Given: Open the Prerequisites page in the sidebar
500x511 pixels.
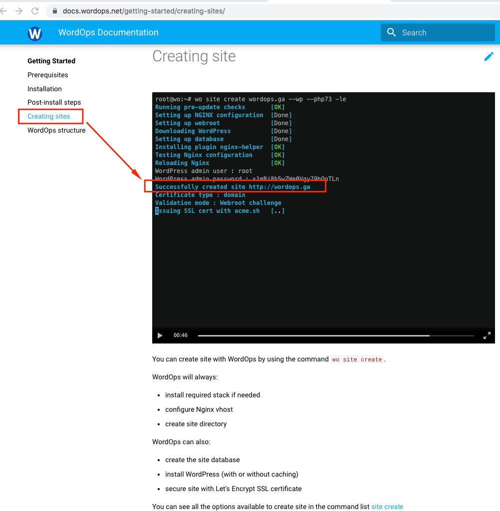Looking at the screenshot, I should point(47,75).
